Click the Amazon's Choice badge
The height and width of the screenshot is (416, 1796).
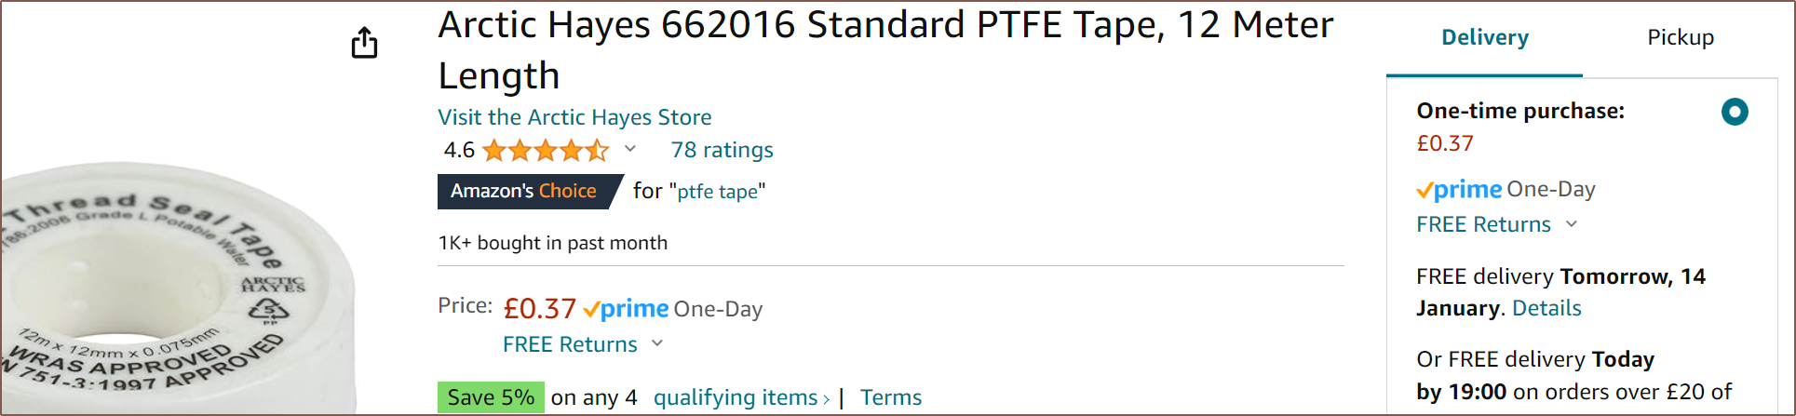coord(524,191)
